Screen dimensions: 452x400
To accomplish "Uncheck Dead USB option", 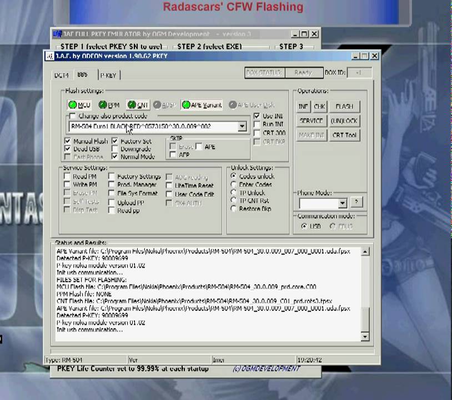I will pos(67,149).
